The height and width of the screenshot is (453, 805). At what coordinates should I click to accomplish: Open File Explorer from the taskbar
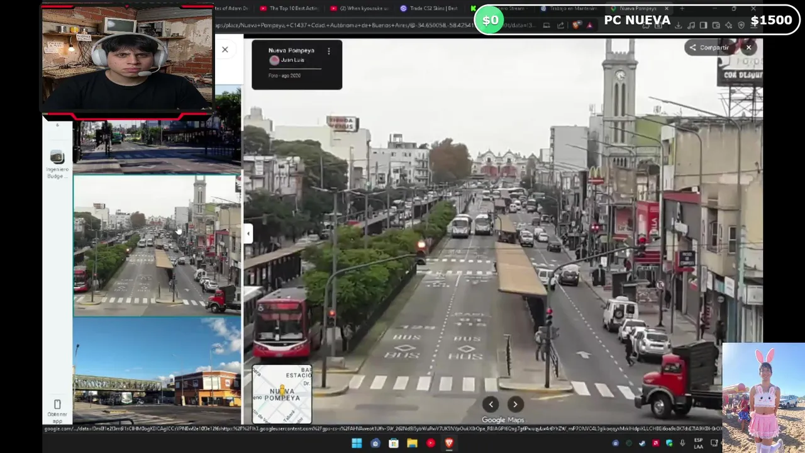tap(412, 443)
